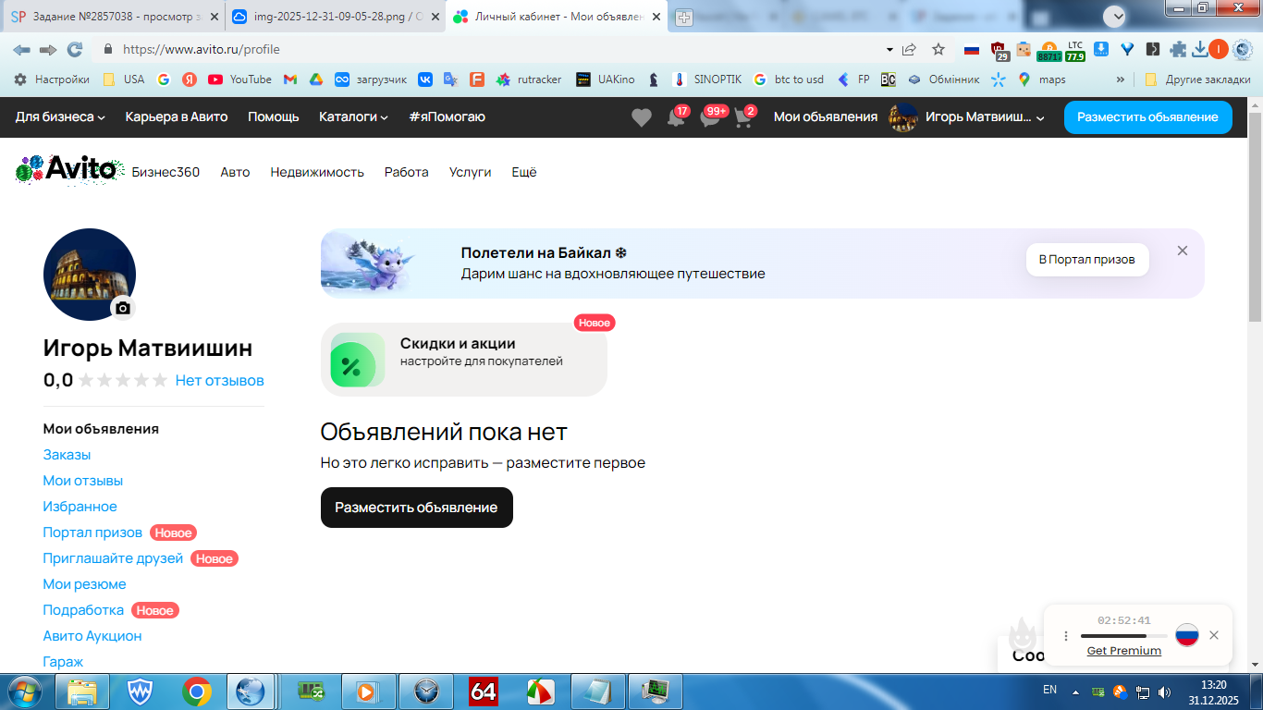Click the Colosseum profile avatar image

[x=89, y=275]
